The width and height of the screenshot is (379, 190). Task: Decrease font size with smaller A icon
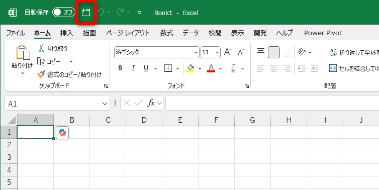click(241, 52)
